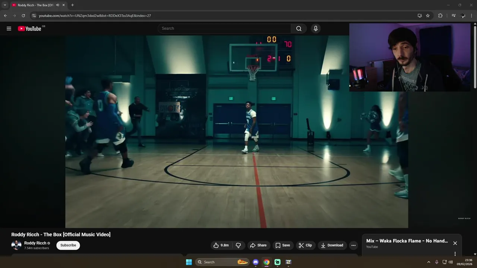Screen dimensions: 477x268
Task: Download the video for offline
Action: [332, 245]
